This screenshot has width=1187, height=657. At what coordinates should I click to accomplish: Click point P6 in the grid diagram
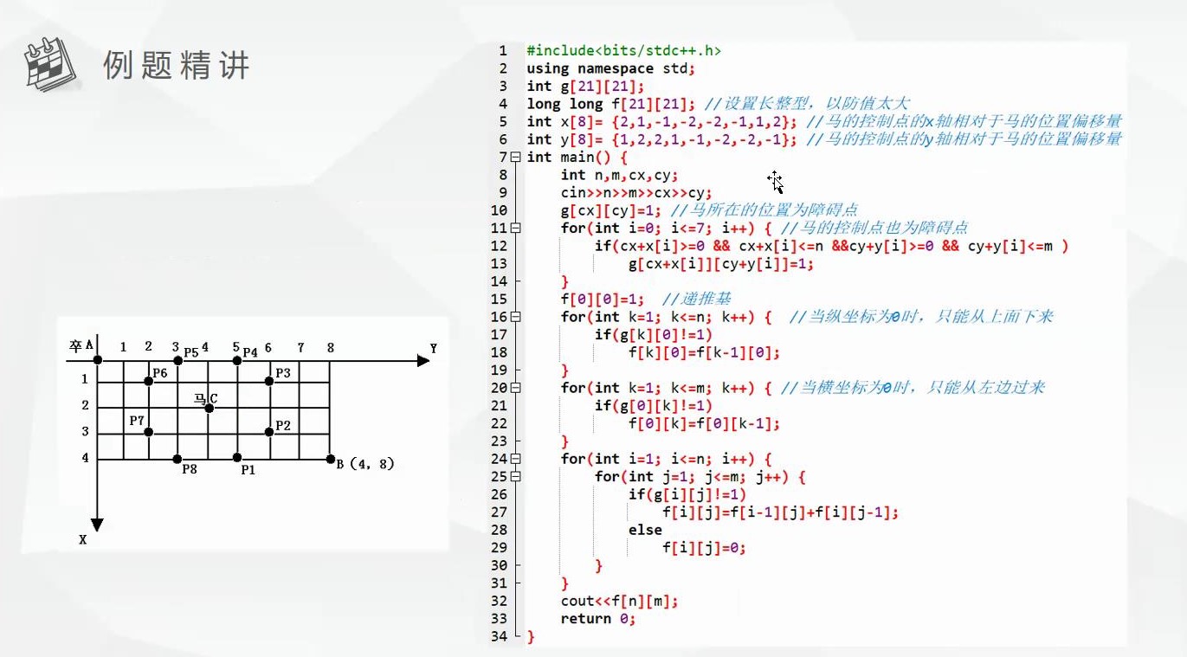[148, 379]
